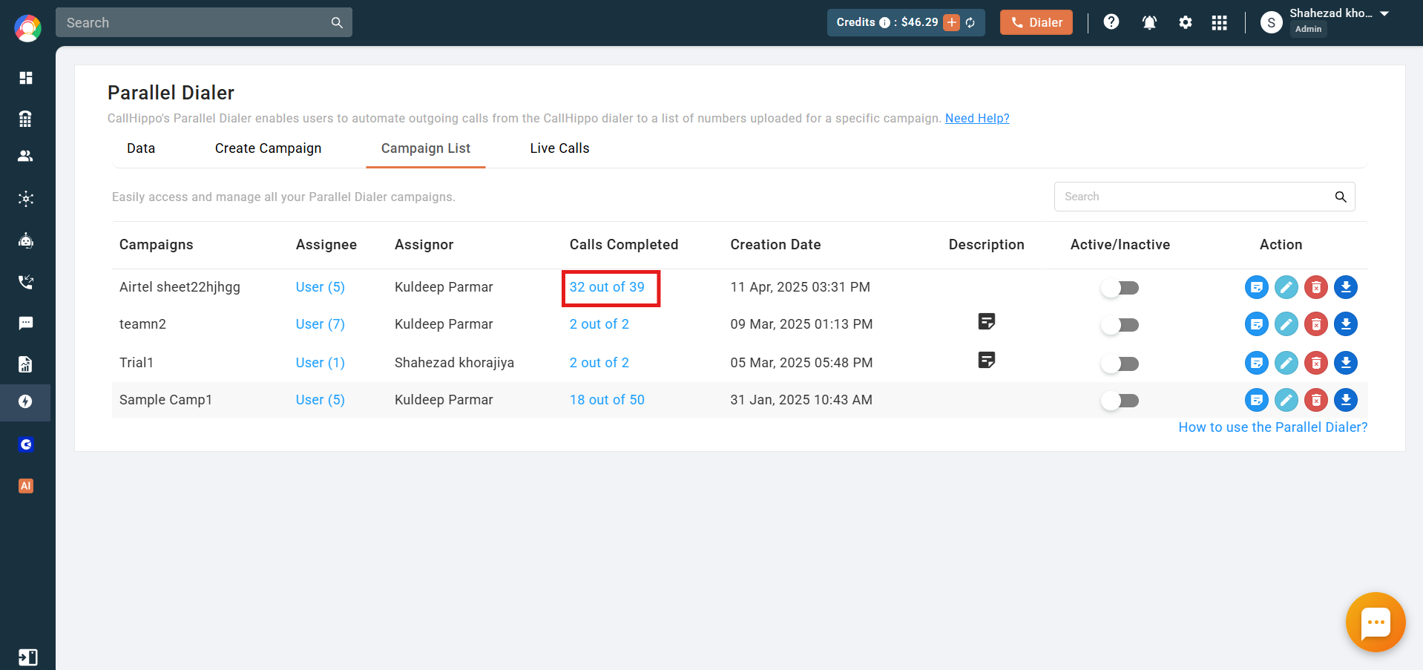Open the notifications bell
1423x670 pixels.
[1149, 22]
